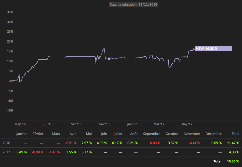Click the migration date marker dot on chart
Viewport: 242px width, 167px height.
(109, 59)
